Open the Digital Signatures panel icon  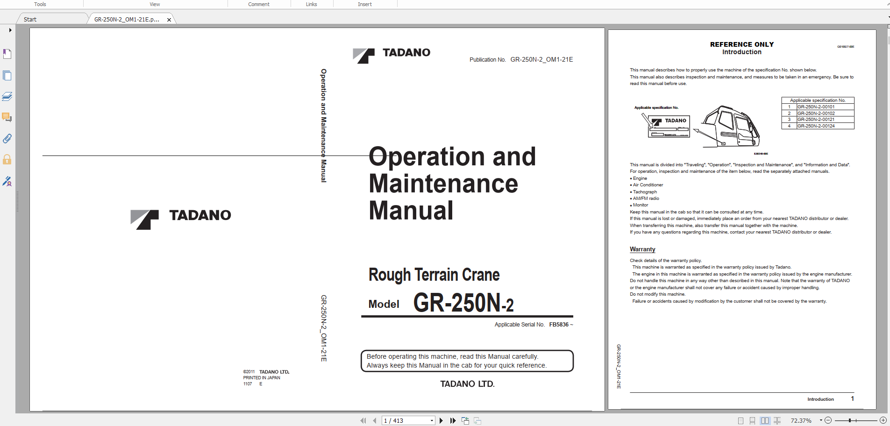click(x=7, y=181)
